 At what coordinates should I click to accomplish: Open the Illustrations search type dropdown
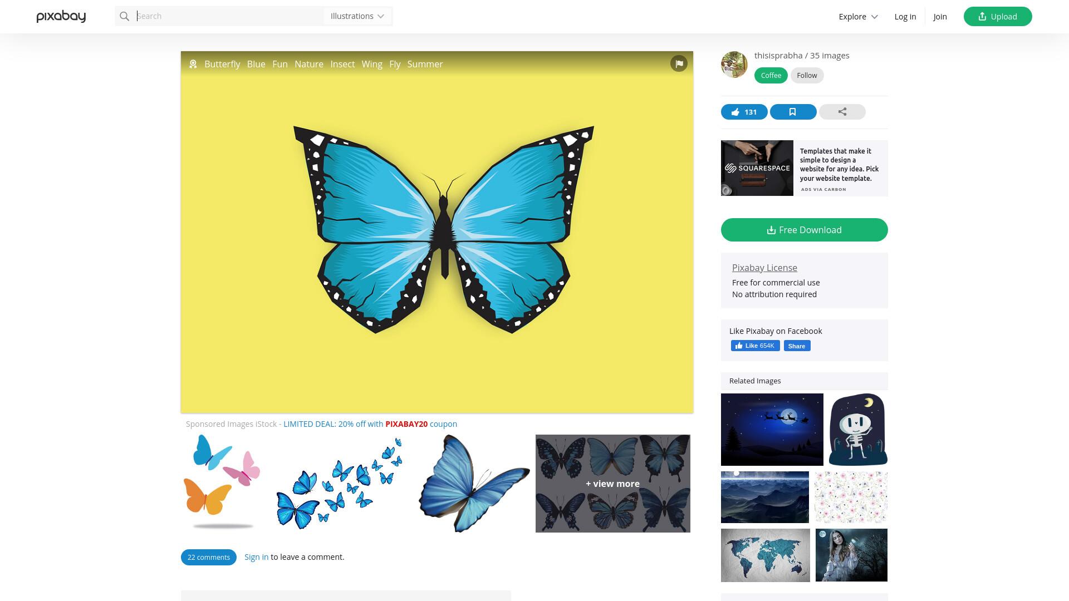click(357, 16)
